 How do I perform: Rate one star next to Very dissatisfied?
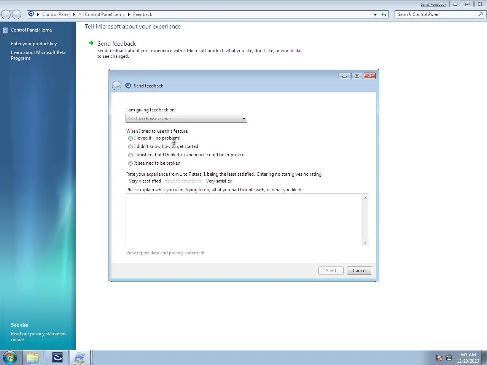(167, 181)
